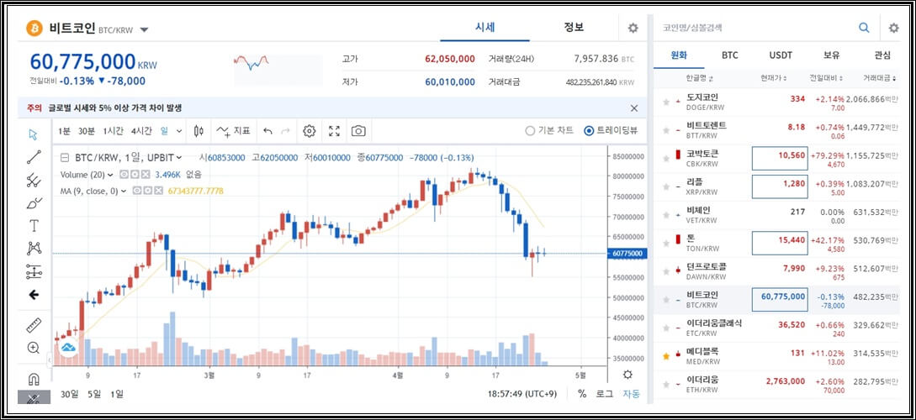
Task: Toggle favorite star for 메디블록
Action: click(x=665, y=355)
